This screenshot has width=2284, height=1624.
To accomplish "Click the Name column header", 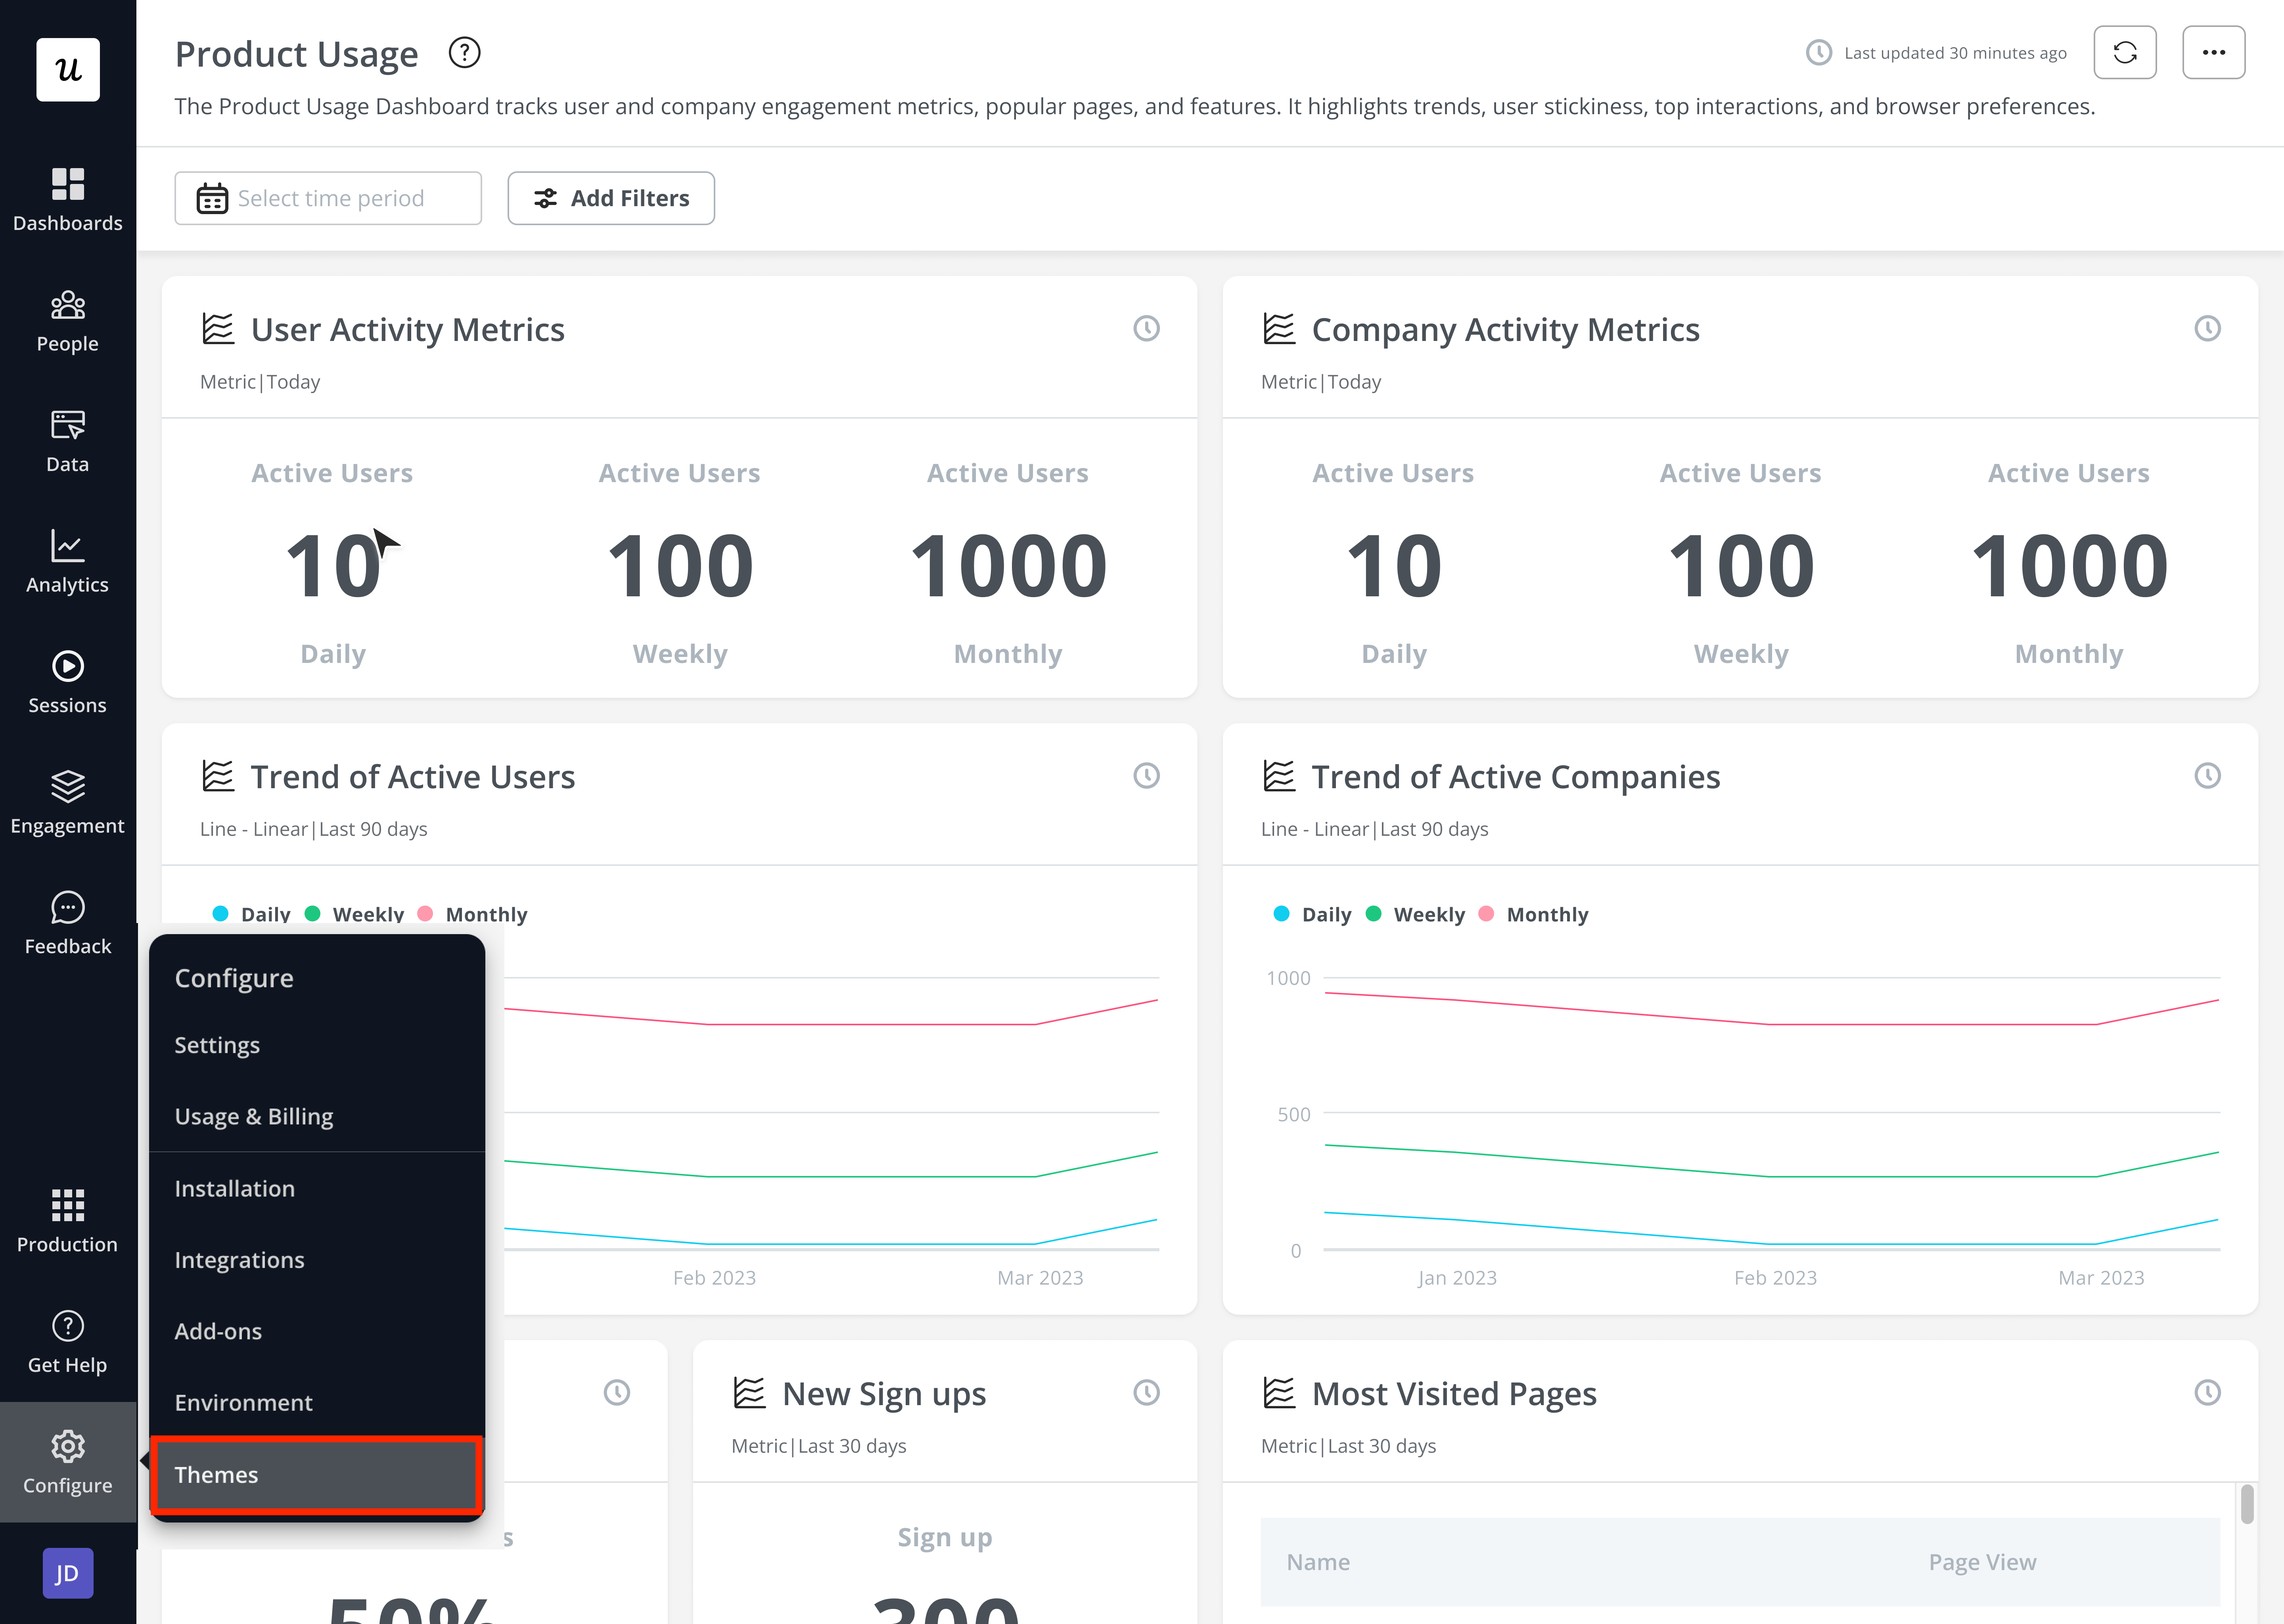I will point(1318,1562).
